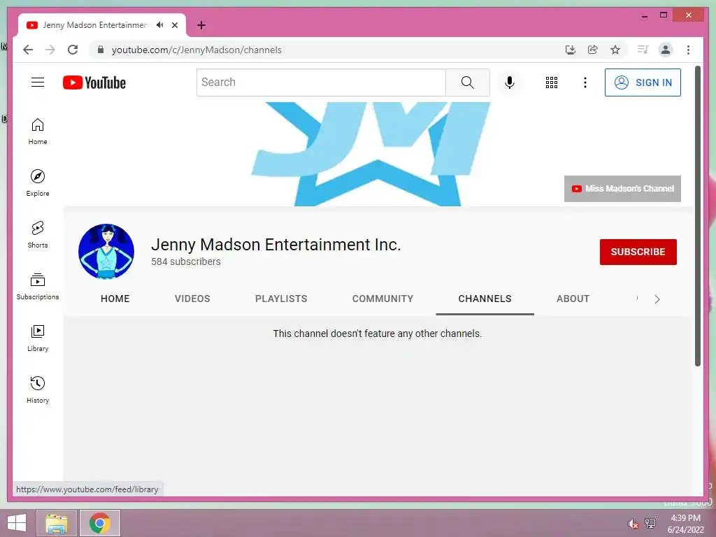Open Library in the sidebar
The width and height of the screenshot is (716, 537).
click(38, 338)
